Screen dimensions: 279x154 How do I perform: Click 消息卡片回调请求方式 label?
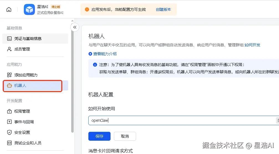pyautogui.click(x=111, y=151)
